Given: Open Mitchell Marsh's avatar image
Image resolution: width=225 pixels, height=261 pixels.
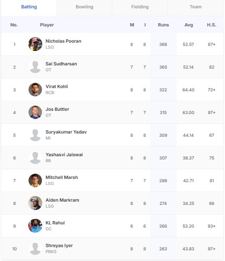Looking at the screenshot, I should (35, 180).
